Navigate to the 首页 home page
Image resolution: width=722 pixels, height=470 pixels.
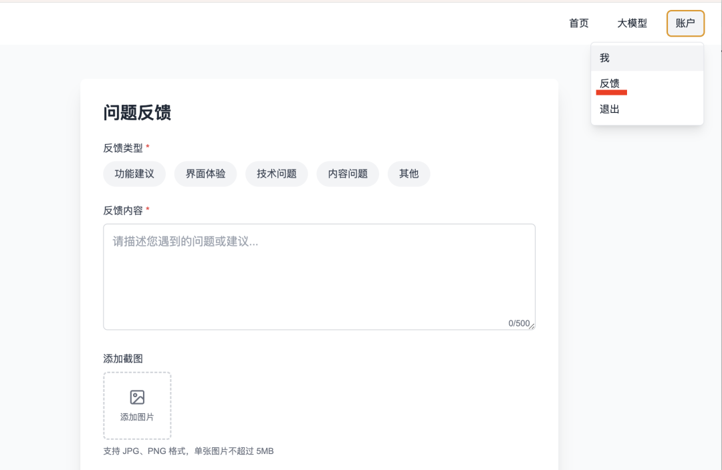[578, 23]
